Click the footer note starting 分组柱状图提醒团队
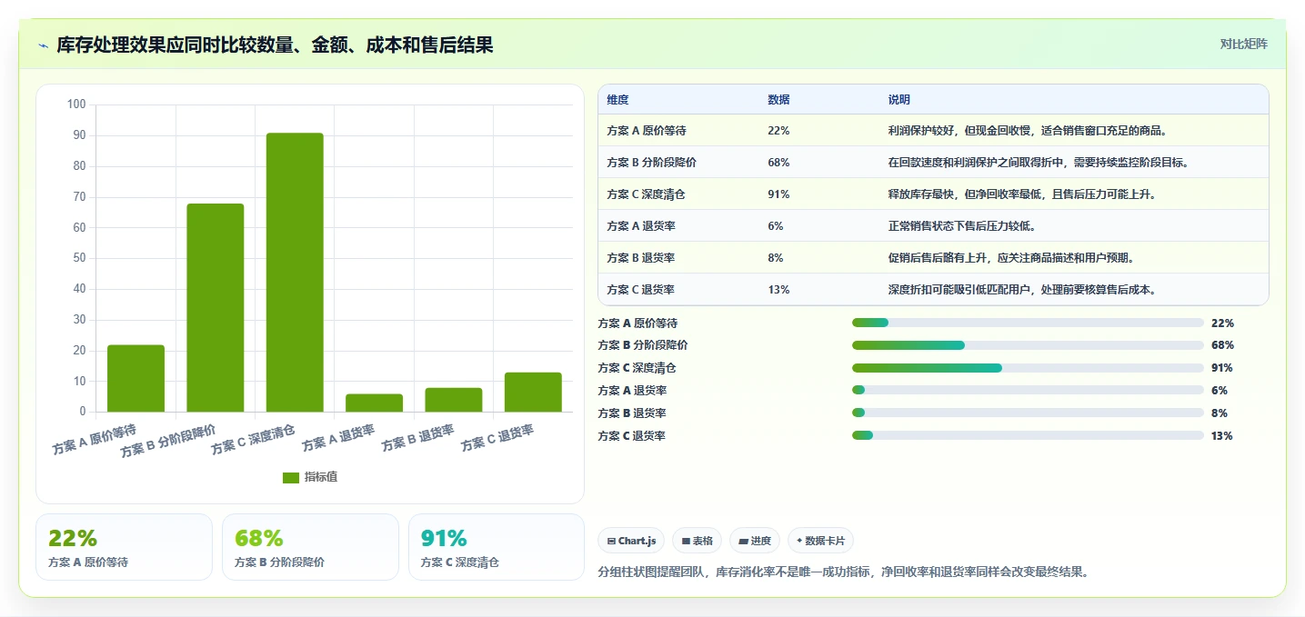 click(x=843, y=572)
